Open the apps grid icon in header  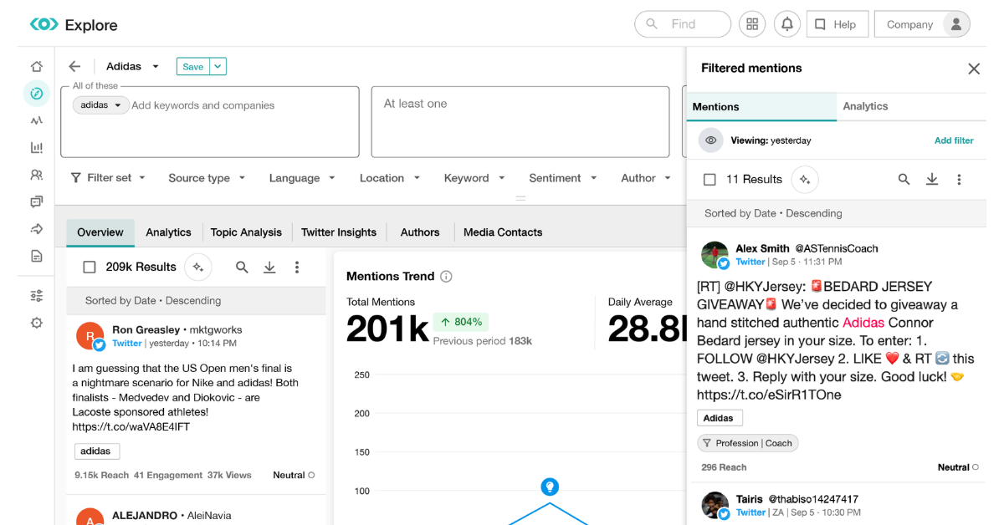752,24
